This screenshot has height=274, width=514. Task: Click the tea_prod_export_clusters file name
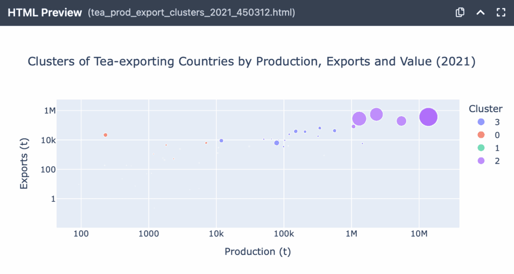click(x=191, y=13)
